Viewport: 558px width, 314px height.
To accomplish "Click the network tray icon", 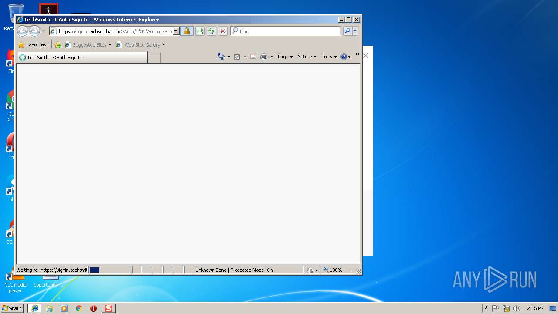I will click(506, 308).
